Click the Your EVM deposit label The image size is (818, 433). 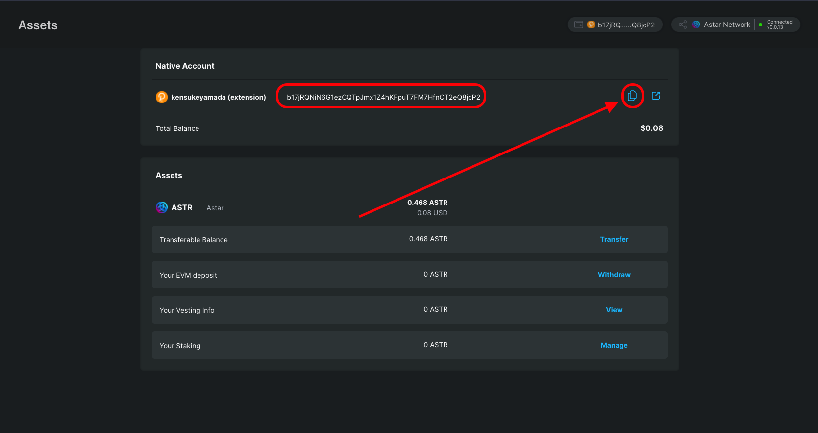(188, 275)
